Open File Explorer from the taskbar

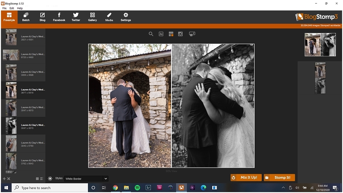pyautogui.click(x=126, y=188)
